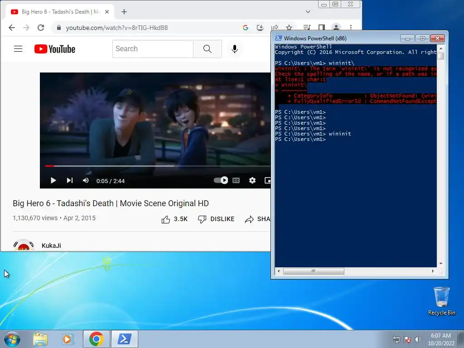Viewport: 464px width, 348px height.
Task: Open Chrome three-dot menu
Action: (351, 28)
